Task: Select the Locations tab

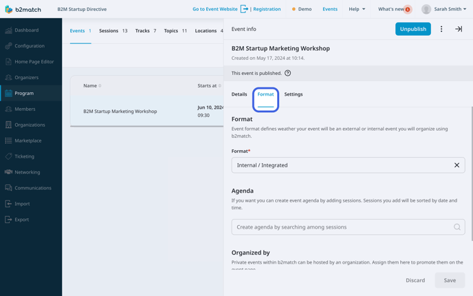Action: (209, 31)
